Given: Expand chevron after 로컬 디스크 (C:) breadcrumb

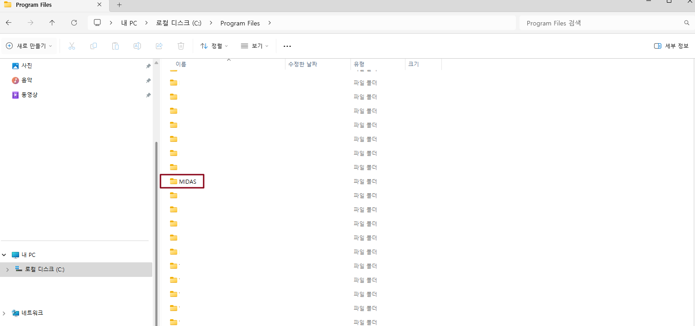Looking at the screenshot, I should coord(211,23).
